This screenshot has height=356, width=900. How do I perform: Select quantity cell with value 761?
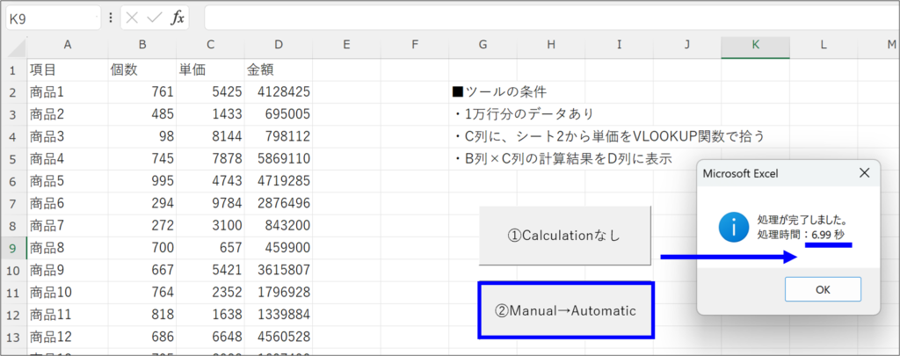pos(142,92)
